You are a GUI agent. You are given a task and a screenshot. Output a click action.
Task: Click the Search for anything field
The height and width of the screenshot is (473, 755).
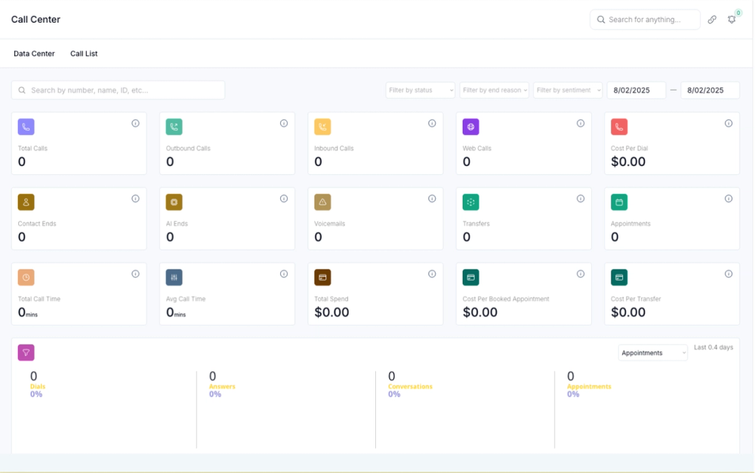click(x=646, y=20)
